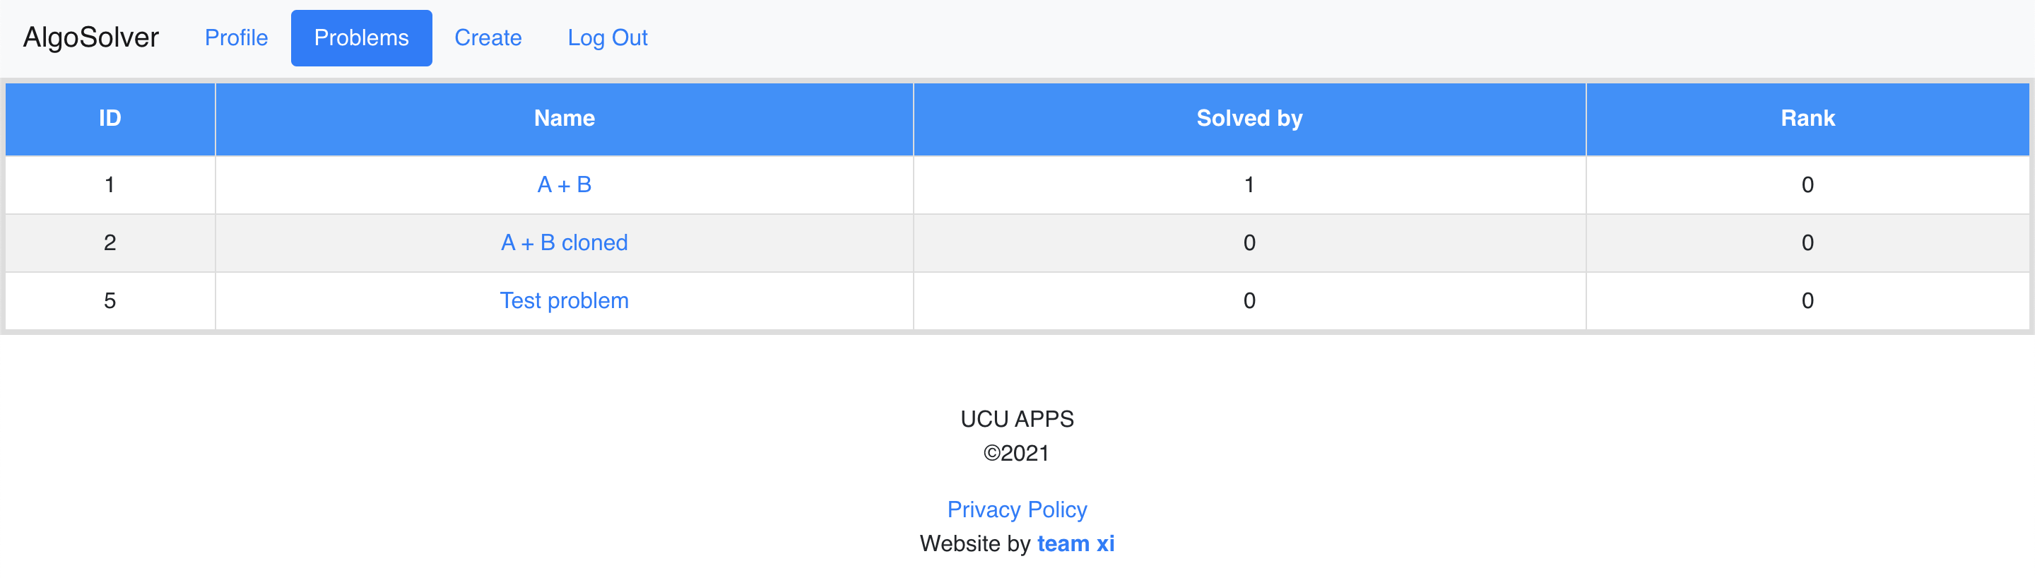2035x578 pixels.
Task: Log out of the account
Action: coord(608,38)
